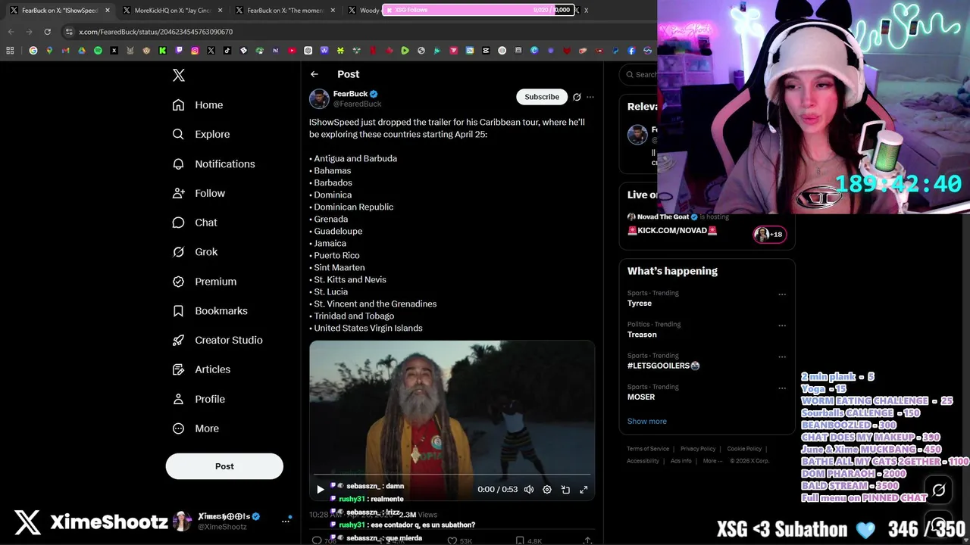Open options for MOSER trend
Image resolution: width=970 pixels, height=545 pixels.
tap(782, 388)
